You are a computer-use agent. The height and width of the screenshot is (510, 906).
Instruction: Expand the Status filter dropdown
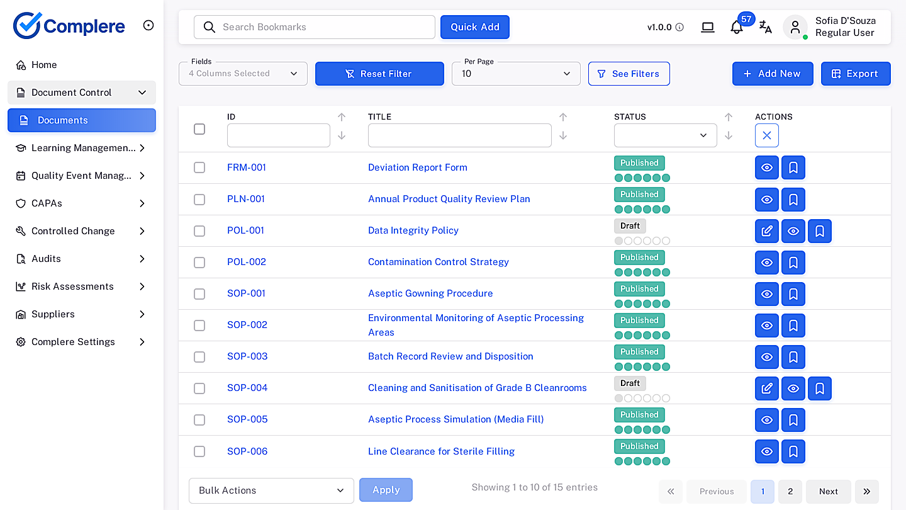(665, 135)
